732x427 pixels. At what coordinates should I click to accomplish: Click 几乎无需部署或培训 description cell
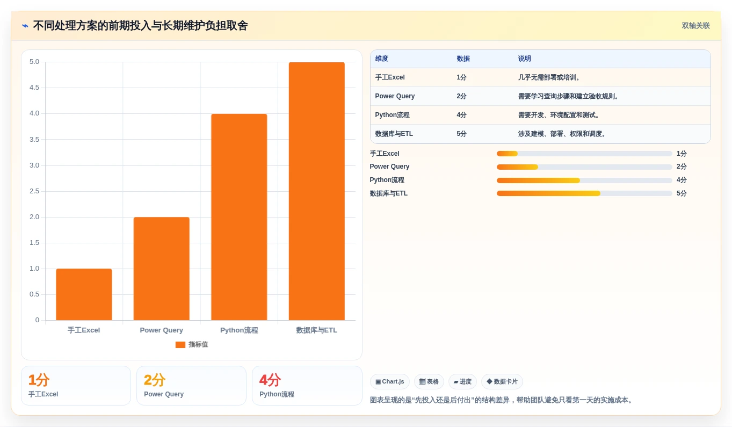coord(612,78)
